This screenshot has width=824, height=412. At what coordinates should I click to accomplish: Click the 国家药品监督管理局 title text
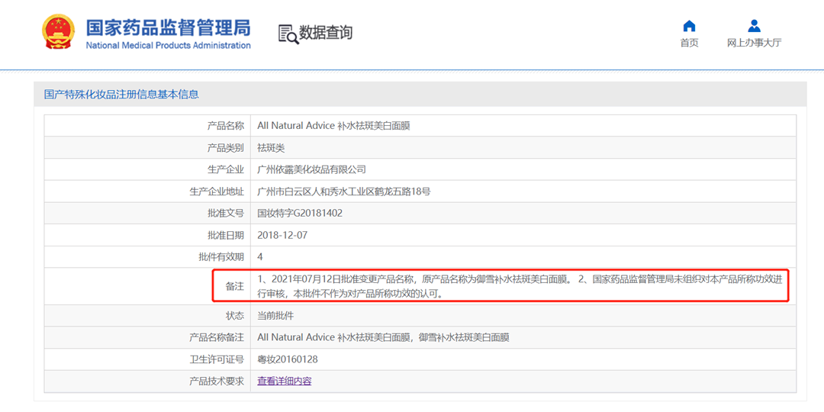(x=168, y=27)
